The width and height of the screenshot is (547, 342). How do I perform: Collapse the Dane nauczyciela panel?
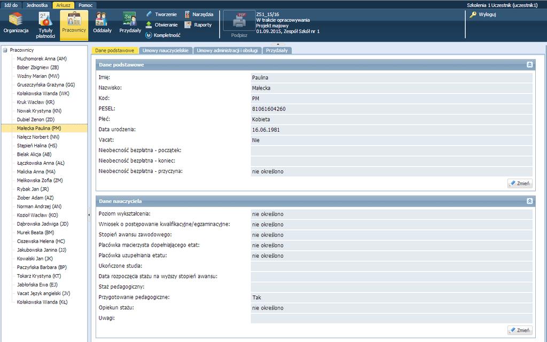529,201
